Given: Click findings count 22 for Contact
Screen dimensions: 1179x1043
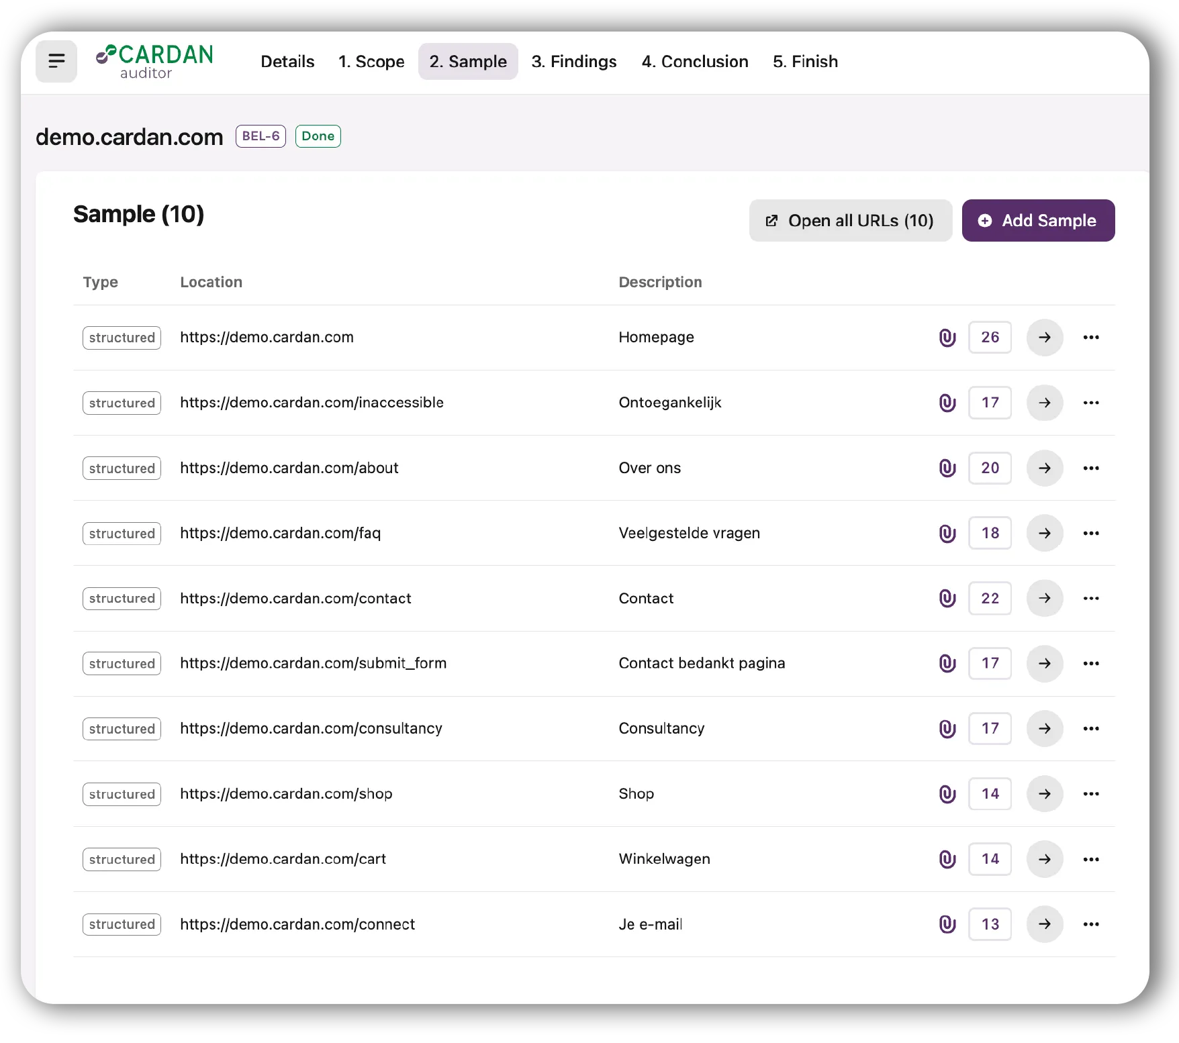Looking at the screenshot, I should [990, 598].
